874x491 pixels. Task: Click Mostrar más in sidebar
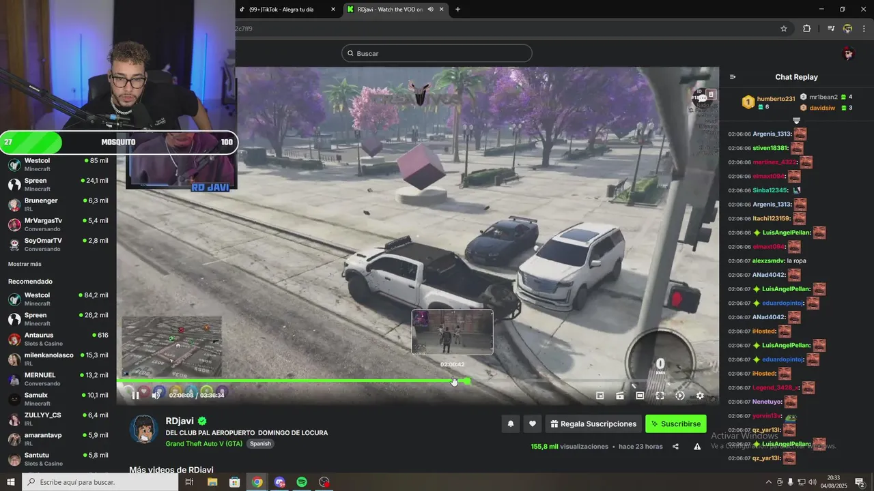click(x=25, y=264)
